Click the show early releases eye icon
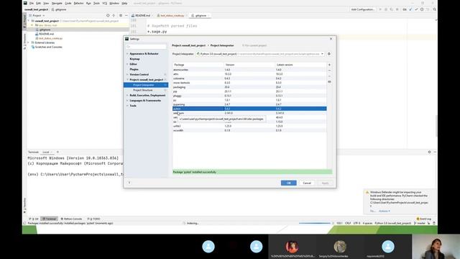The width and height of the screenshot is (460, 259). point(329,82)
